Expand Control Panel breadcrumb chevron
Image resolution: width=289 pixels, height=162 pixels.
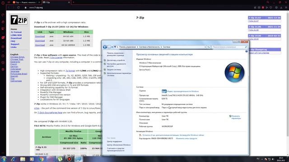pyautogui.click(x=137, y=47)
